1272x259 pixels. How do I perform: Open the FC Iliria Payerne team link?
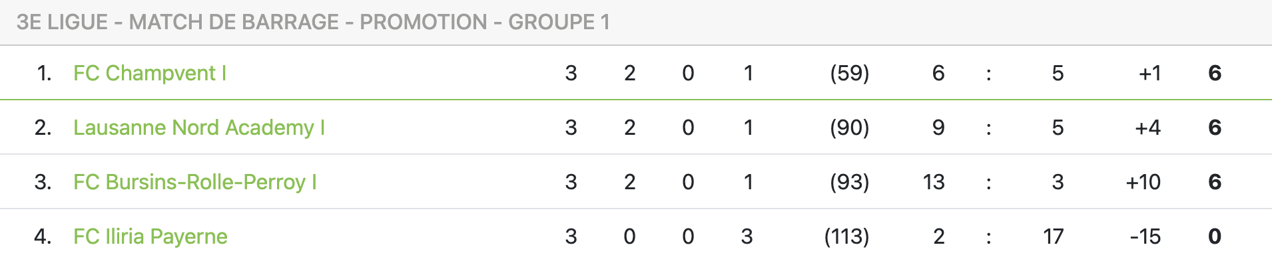(x=151, y=236)
